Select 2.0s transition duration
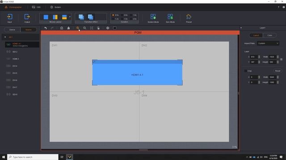286x160 pixels. pyautogui.click(x=134, y=19)
